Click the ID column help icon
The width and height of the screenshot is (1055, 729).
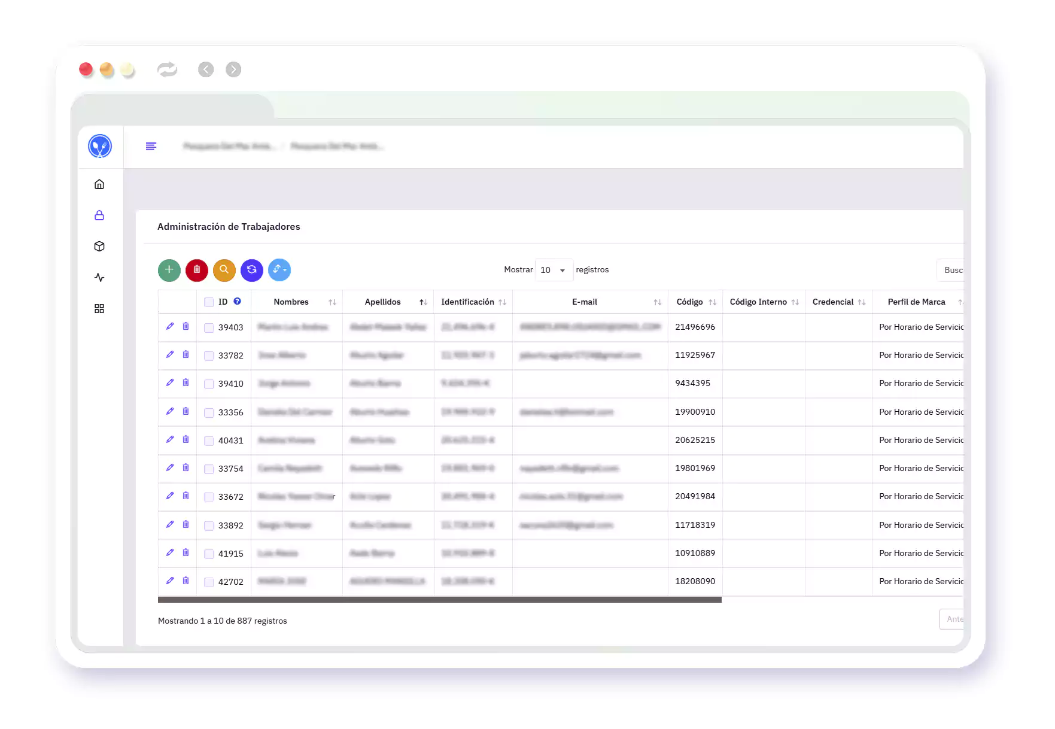(x=237, y=302)
